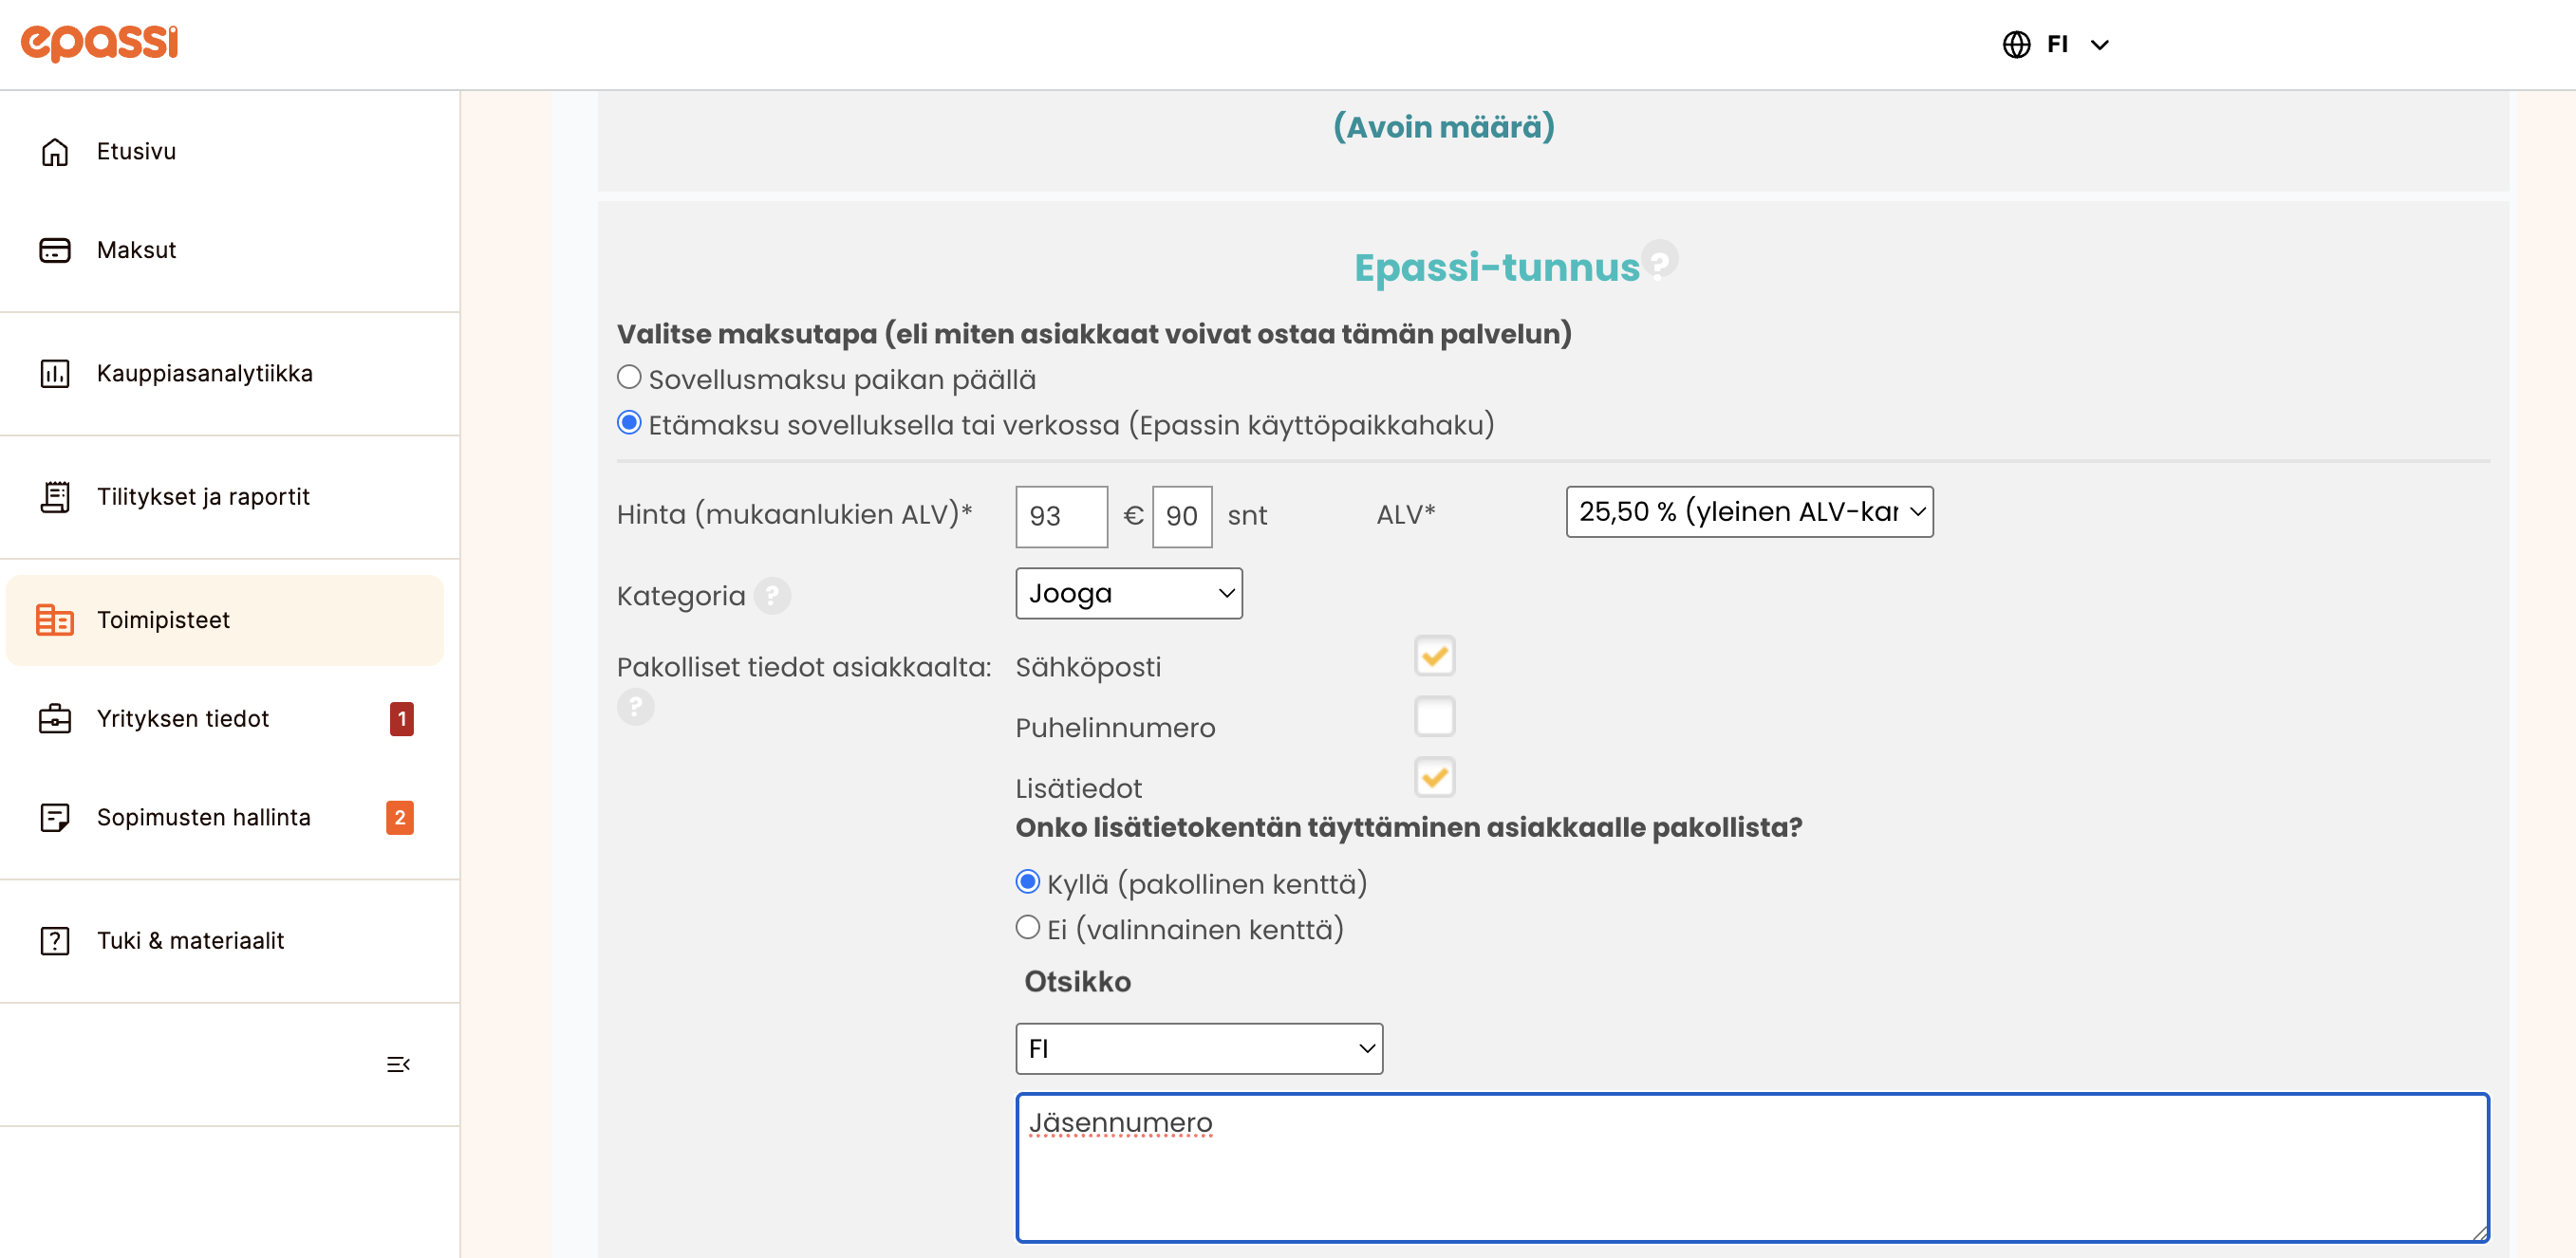Click the Otsikko label
2576x1258 pixels.
[x=1077, y=981]
